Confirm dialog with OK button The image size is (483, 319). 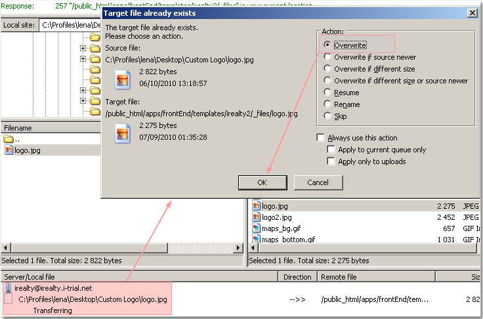pyautogui.click(x=262, y=182)
